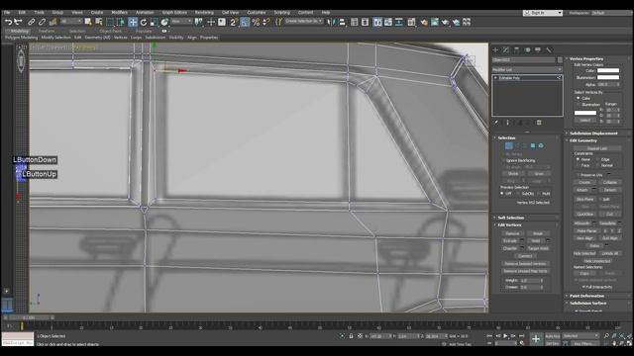Select the Polygon sub-object level icon
The width and height of the screenshot is (634, 356).
533,145
